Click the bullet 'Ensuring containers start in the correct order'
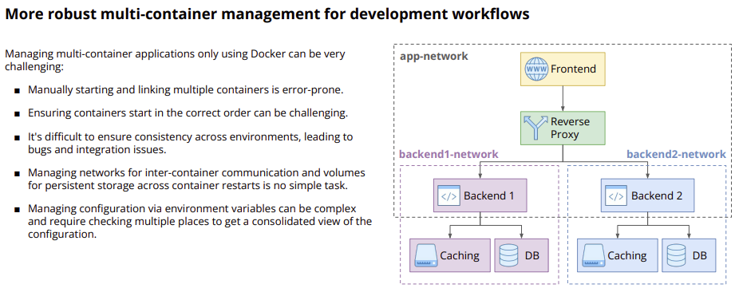 click(x=188, y=113)
